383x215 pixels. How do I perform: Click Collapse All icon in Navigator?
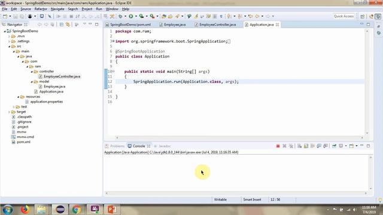62,24
